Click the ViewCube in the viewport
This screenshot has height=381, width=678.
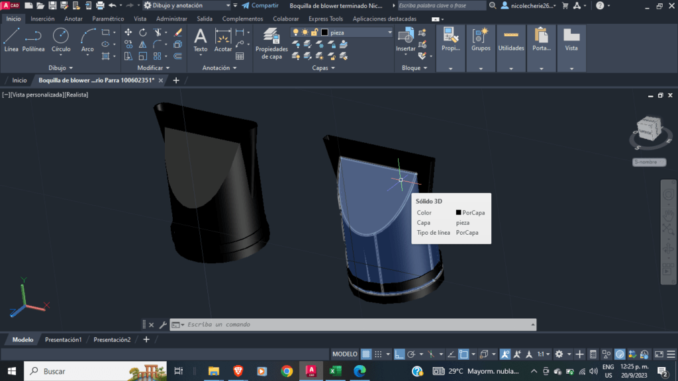pyautogui.click(x=649, y=129)
